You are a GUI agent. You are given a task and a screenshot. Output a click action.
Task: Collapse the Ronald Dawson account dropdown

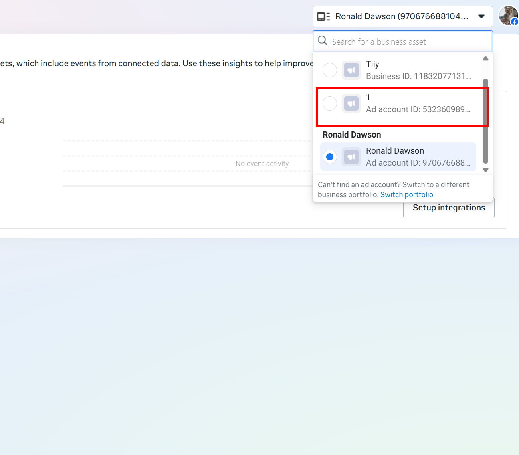[402, 16]
